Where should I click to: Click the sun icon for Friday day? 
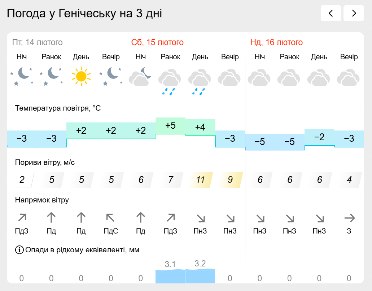coord(81,76)
